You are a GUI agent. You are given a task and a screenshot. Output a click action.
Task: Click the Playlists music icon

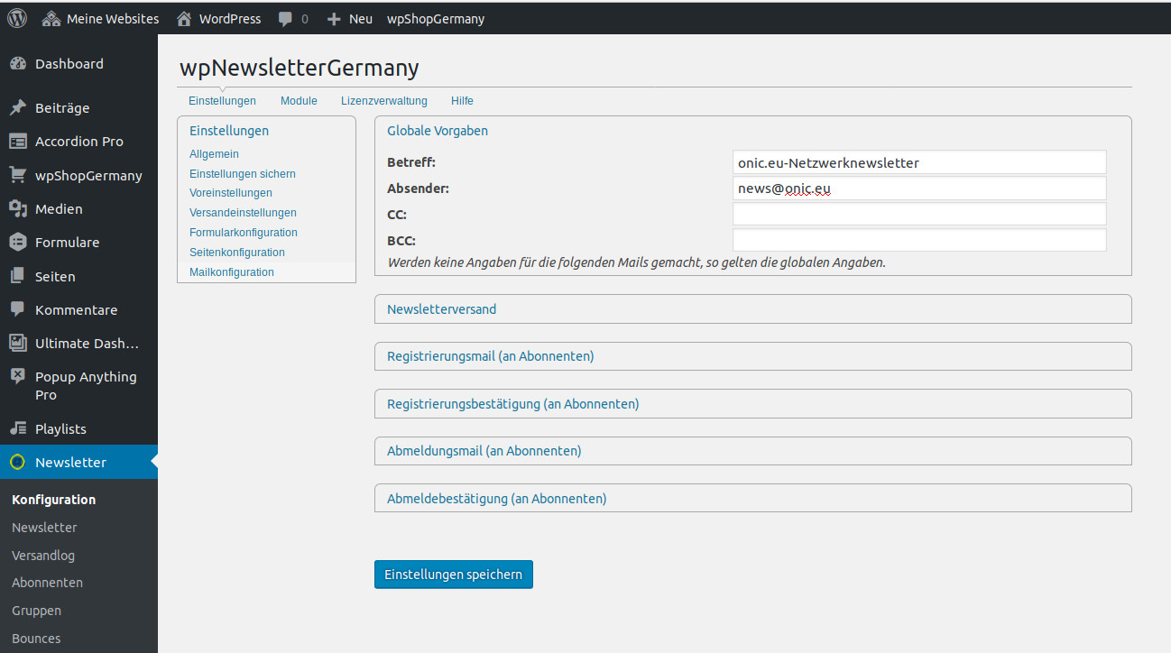point(17,429)
